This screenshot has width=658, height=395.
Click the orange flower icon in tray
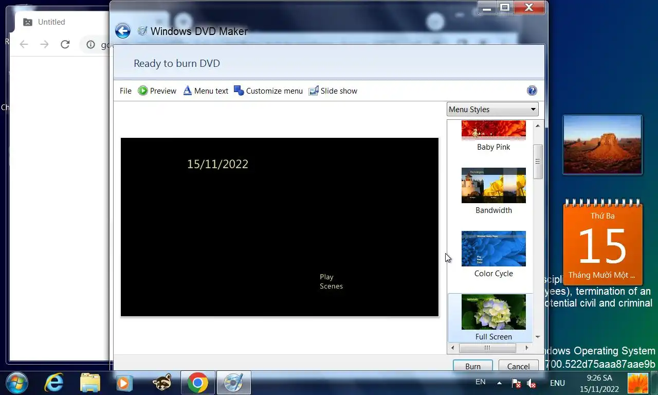[x=638, y=383]
